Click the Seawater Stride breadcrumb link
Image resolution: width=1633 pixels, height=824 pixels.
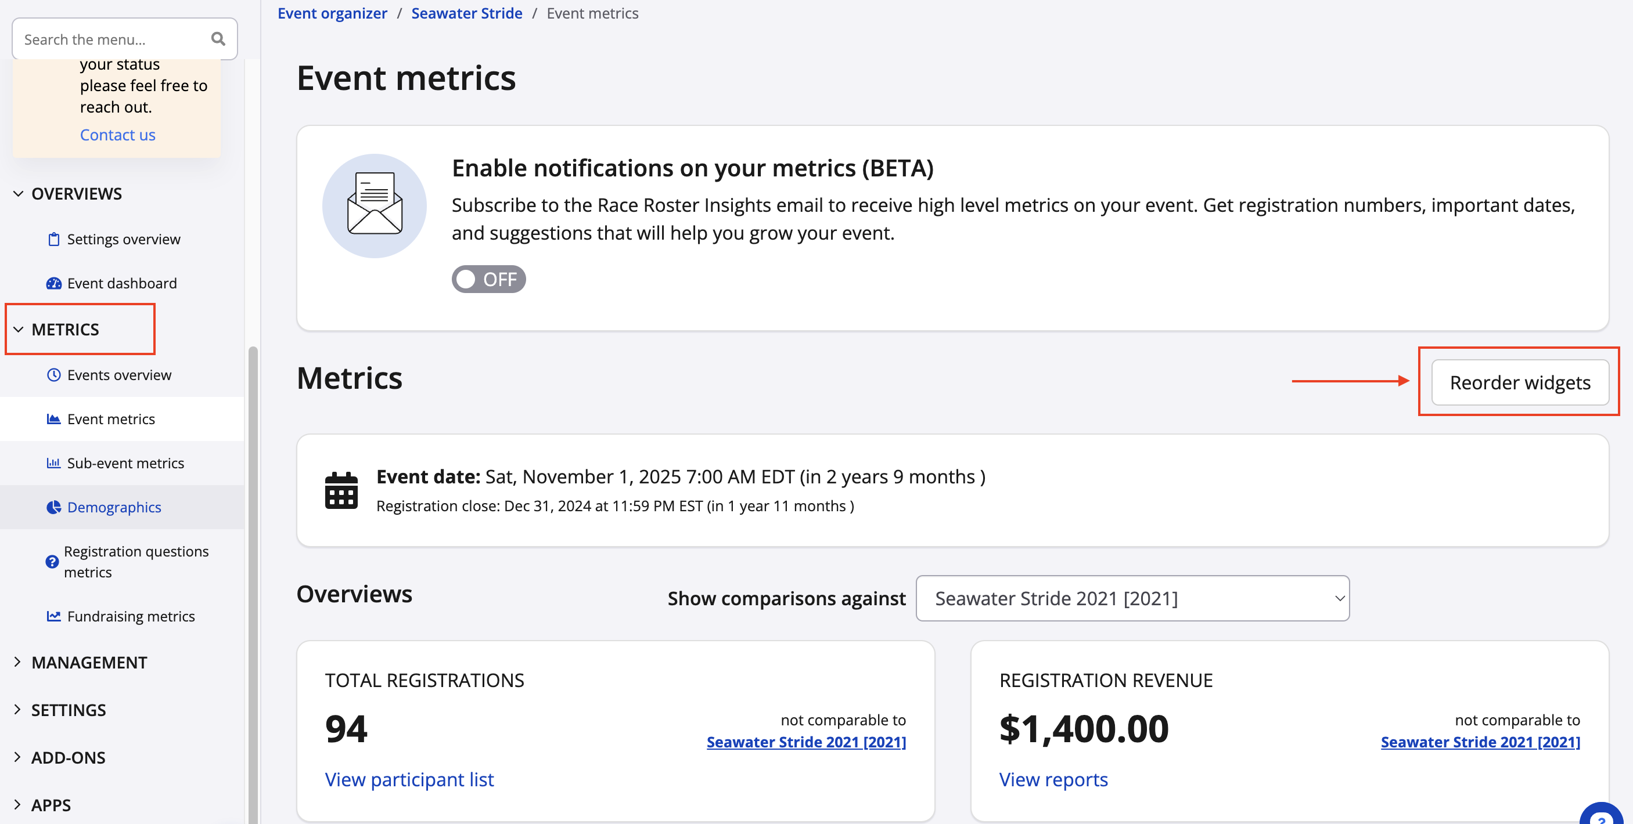tap(466, 13)
